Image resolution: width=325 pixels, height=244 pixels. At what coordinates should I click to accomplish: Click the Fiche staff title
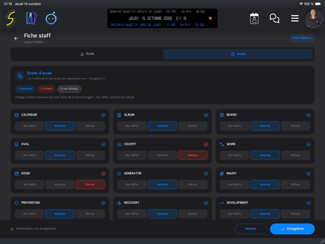[x=37, y=36]
